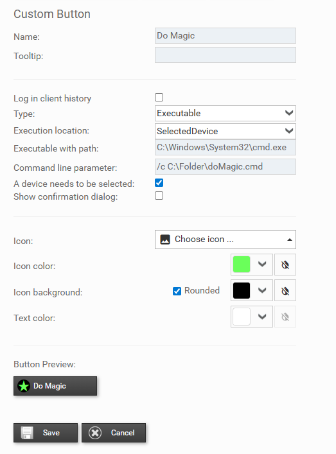Uncheck A device needs to be selected

click(159, 183)
